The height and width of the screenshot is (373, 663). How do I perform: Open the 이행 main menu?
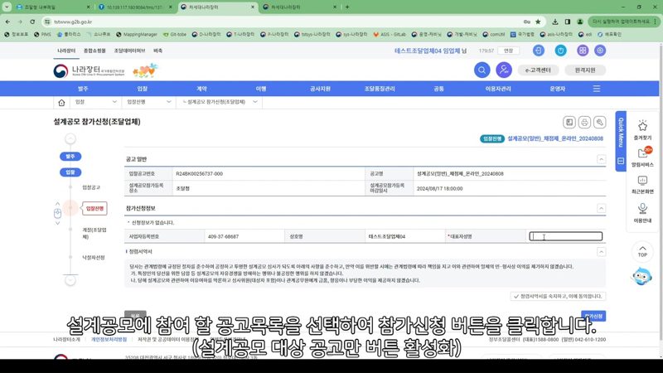(x=261, y=89)
